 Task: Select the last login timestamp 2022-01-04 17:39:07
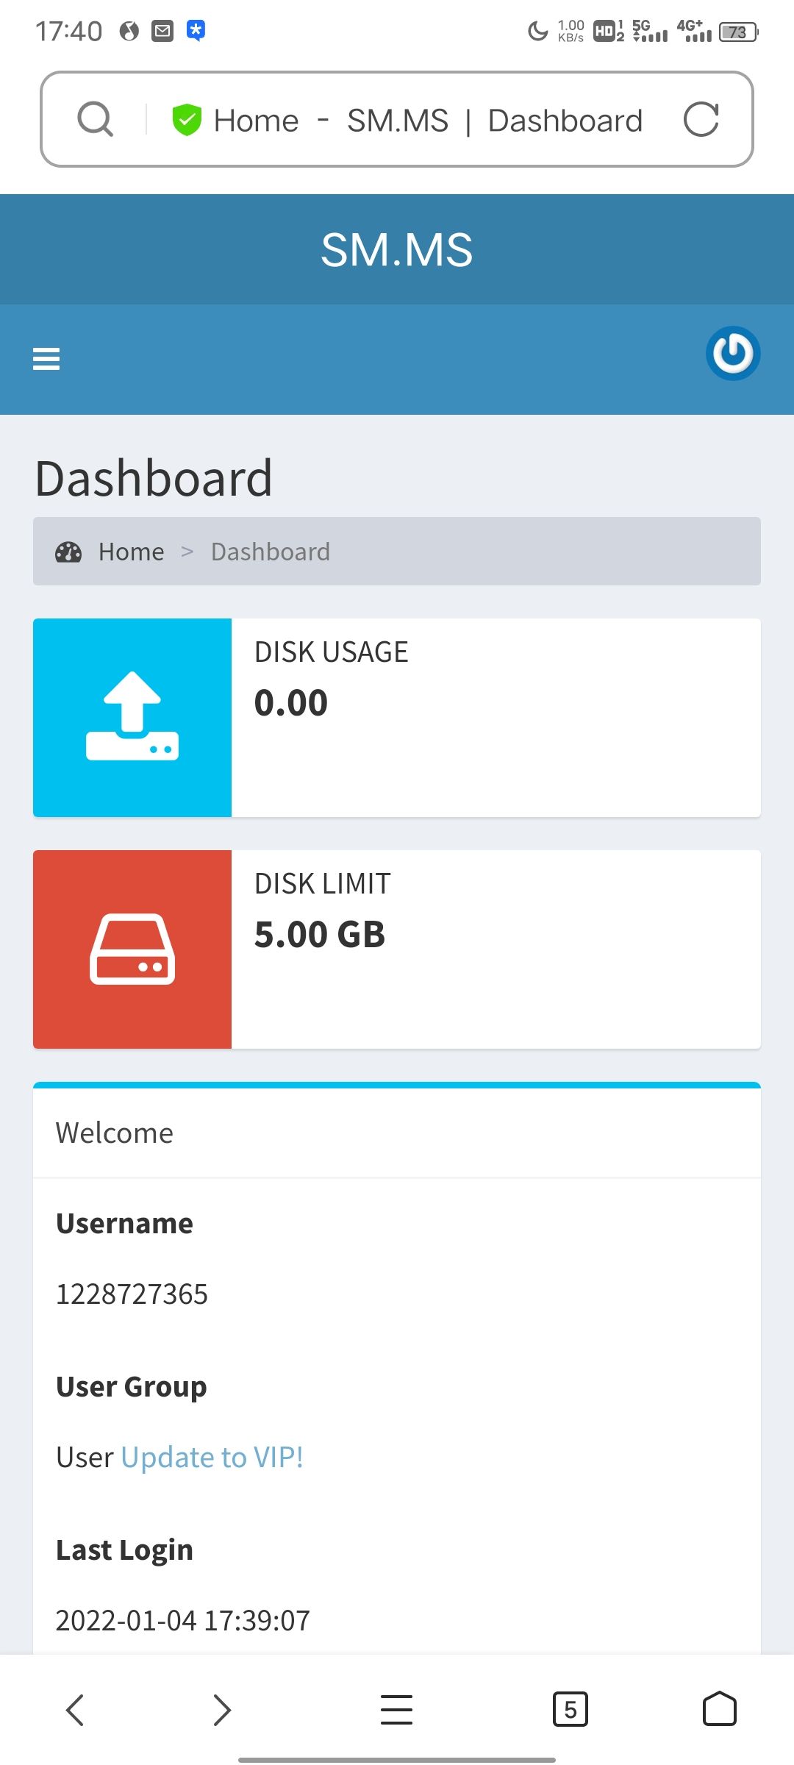(x=183, y=1620)
